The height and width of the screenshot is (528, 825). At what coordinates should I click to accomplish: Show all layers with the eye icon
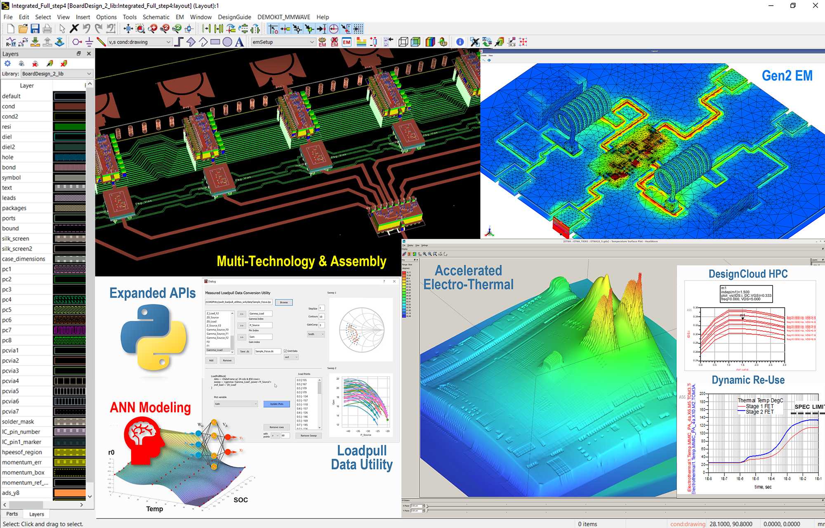point(21,64)
